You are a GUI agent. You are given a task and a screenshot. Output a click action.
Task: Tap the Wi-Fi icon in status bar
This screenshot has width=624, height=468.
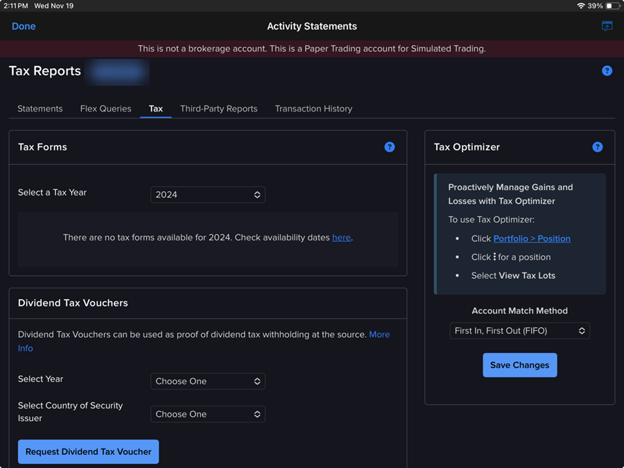[x=580, y=6]
